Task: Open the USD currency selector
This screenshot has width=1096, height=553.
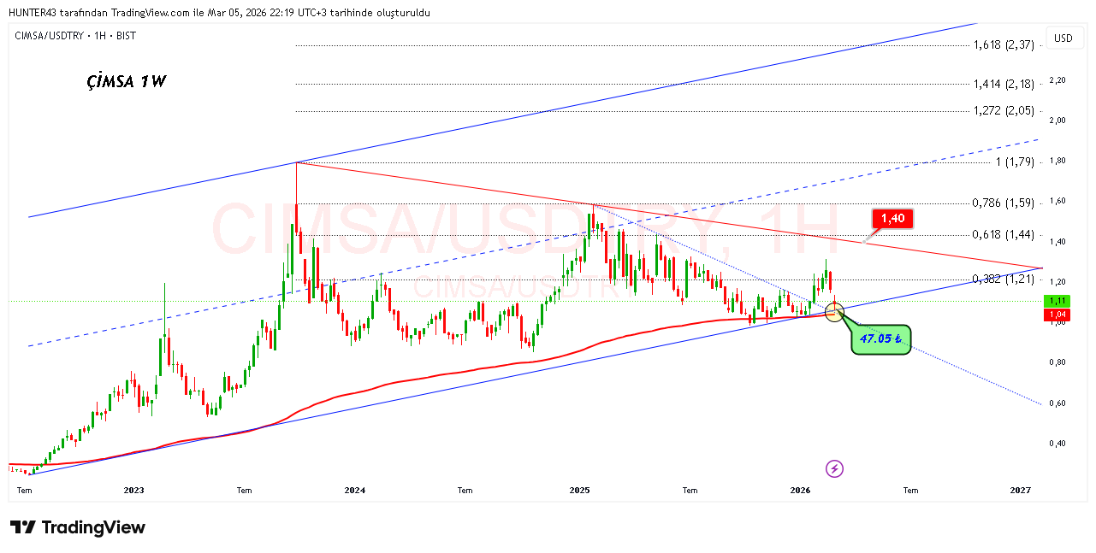Action: click(1063, 38)
